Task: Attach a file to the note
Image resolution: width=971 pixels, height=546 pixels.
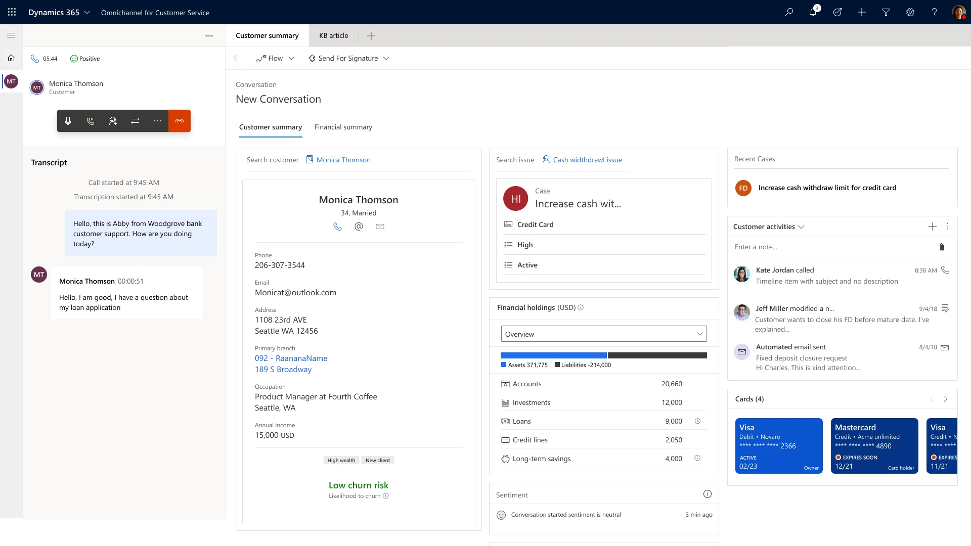Action: click(x=941, y=247)
